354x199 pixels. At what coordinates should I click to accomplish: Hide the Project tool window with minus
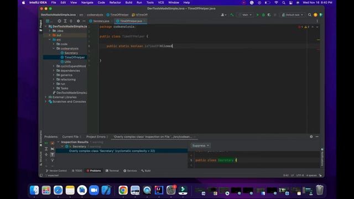[x=84, y=21]
